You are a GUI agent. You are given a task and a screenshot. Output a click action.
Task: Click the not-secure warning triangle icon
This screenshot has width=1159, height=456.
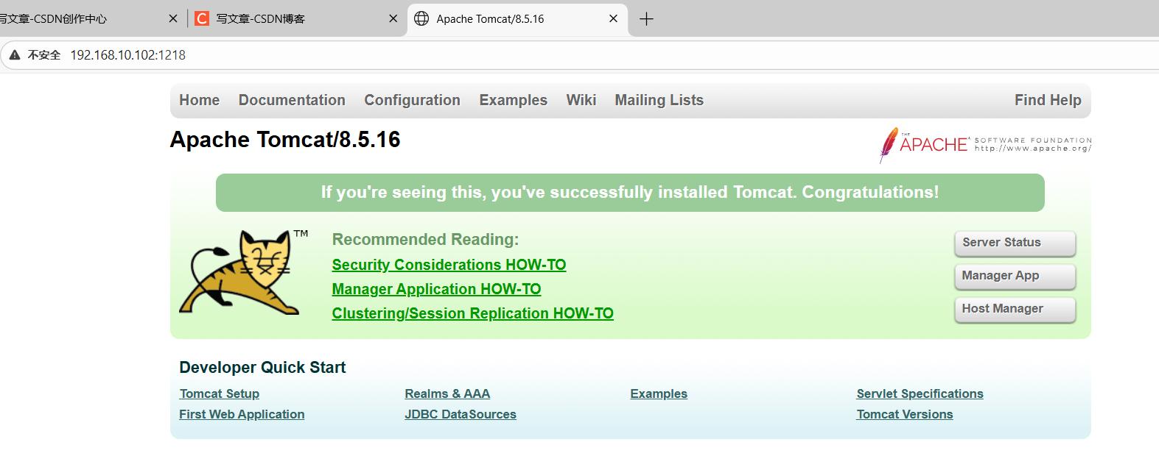15,55
